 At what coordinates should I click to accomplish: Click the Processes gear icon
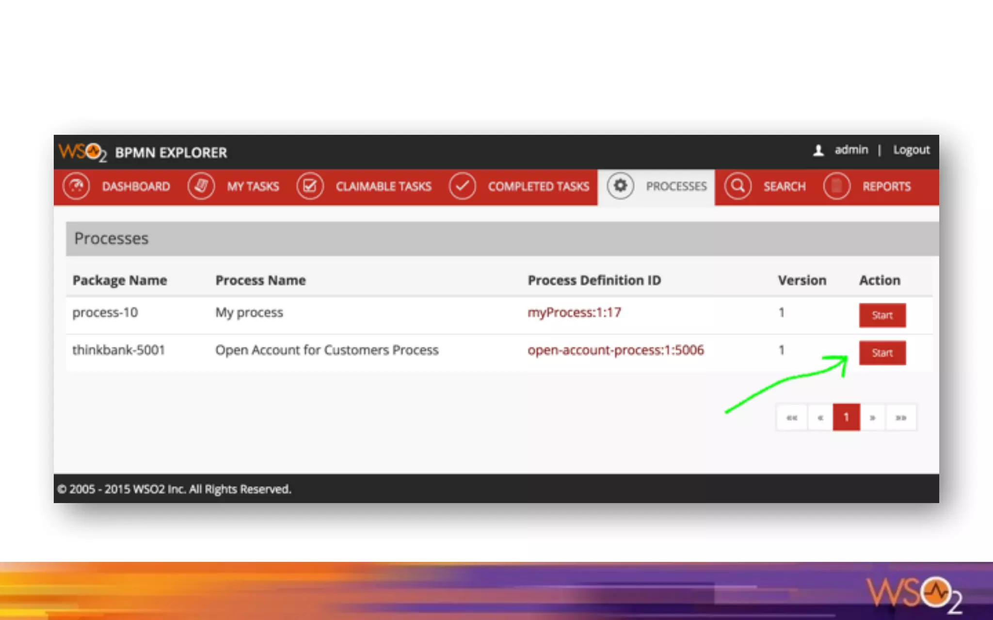620,186
